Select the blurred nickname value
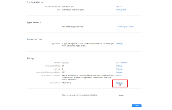Screen dimensions: 172x110 pyautogui.click(x=65, y=63)
